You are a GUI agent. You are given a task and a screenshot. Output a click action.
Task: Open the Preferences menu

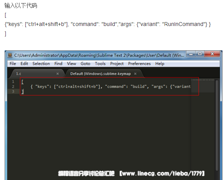pyautogui.click(x=140, y=64)
